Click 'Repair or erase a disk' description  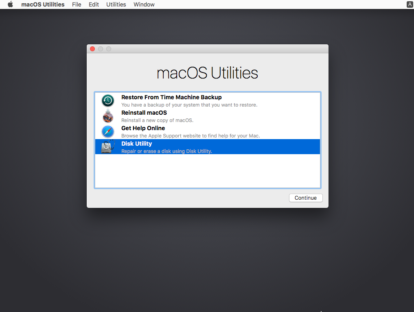166,151
